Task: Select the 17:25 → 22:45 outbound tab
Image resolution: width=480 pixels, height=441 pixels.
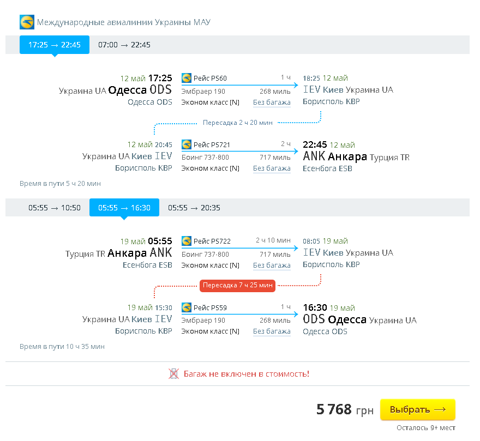Action: tap(55, 45)
